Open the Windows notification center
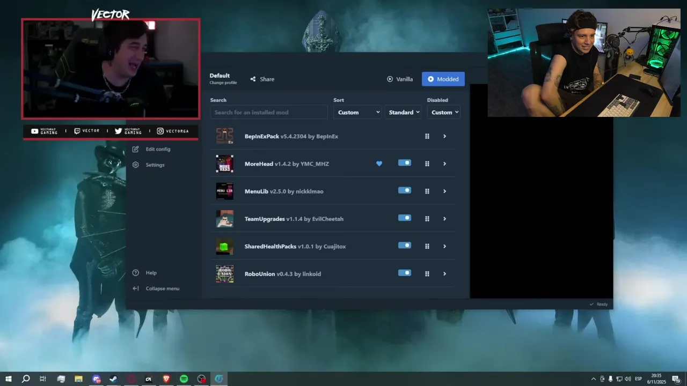Screen dimensions: 687x386 [676, 379]
